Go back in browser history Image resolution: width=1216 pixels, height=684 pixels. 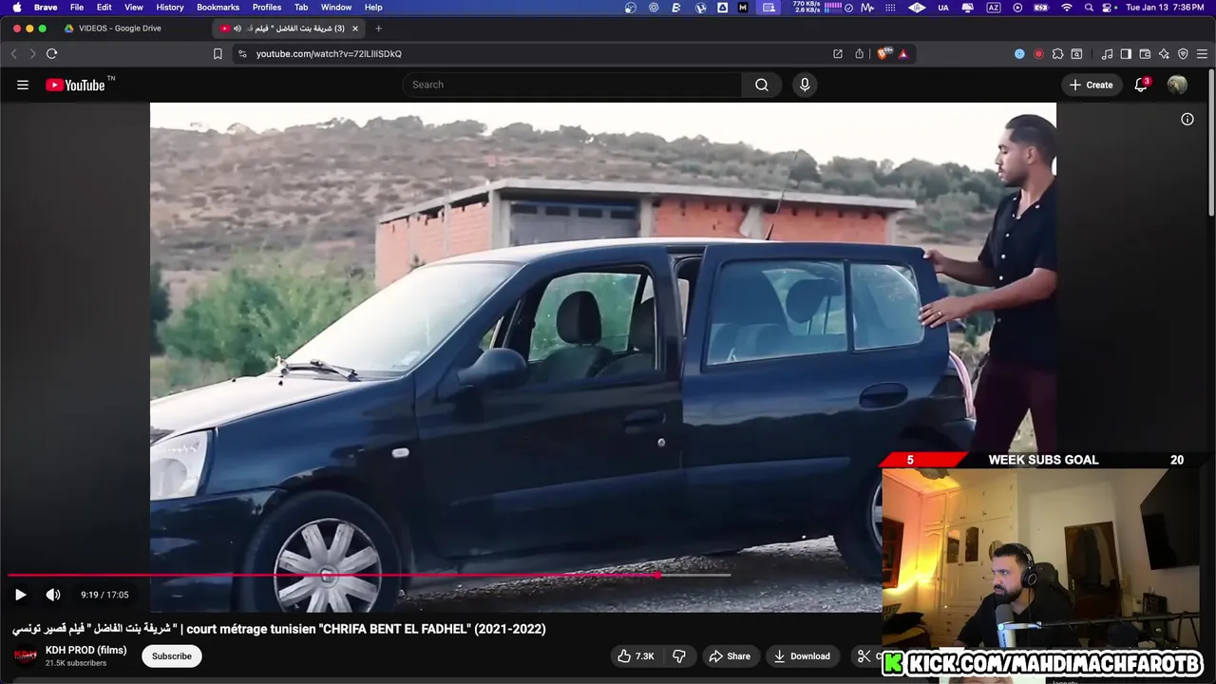[13, 54]
